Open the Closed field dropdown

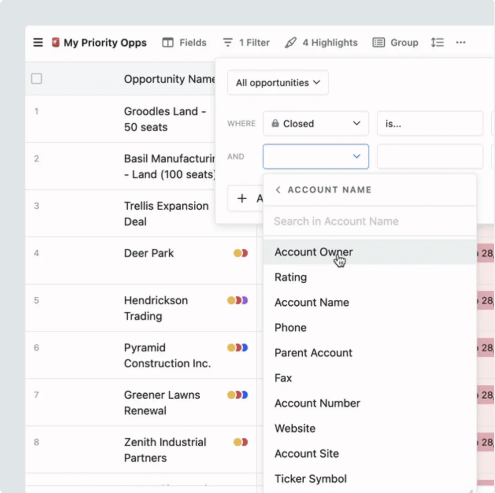coord(316,123)
